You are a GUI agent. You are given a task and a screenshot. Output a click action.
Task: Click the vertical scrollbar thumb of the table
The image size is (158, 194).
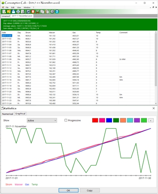tap(156, 60)
